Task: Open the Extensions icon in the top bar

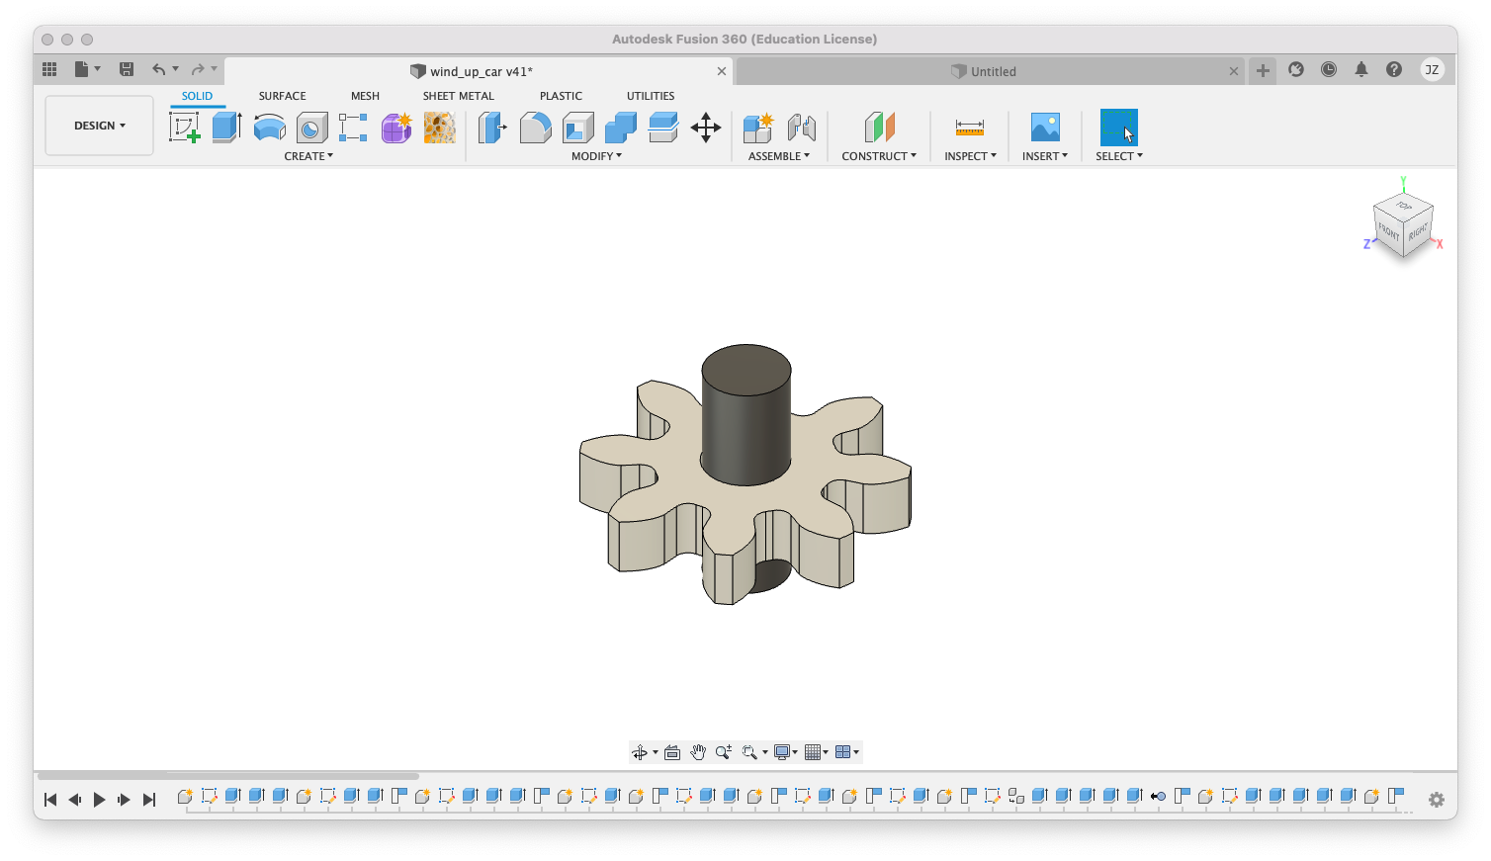Action: point(1296,69)
